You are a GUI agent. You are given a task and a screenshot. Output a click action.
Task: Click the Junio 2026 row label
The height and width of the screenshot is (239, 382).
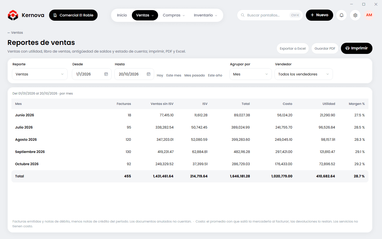pyautogui.click(x=25, y=115)
